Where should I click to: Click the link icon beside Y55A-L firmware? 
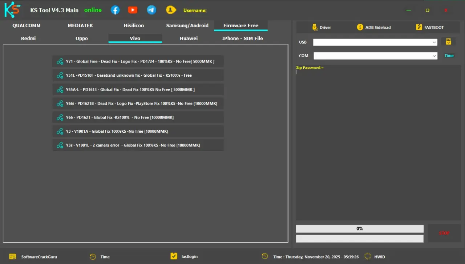coord(60,89)
